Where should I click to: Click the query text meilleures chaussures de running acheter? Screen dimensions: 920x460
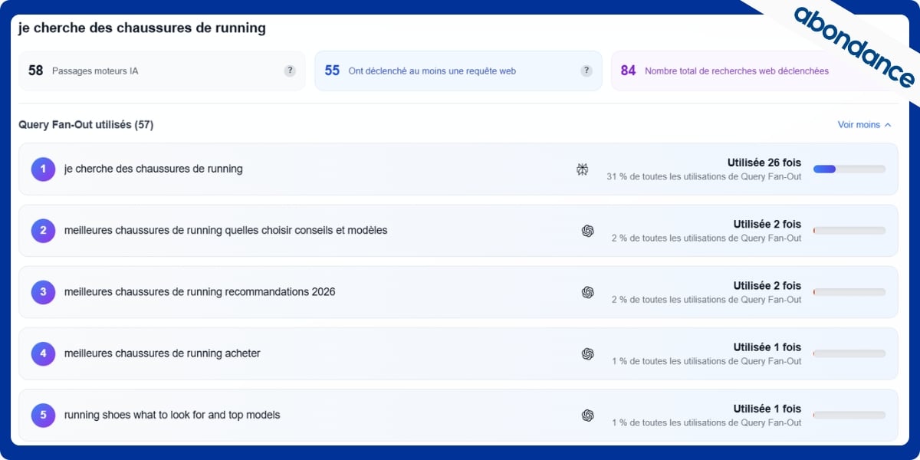pyautogui.click(x=163, y=353)
